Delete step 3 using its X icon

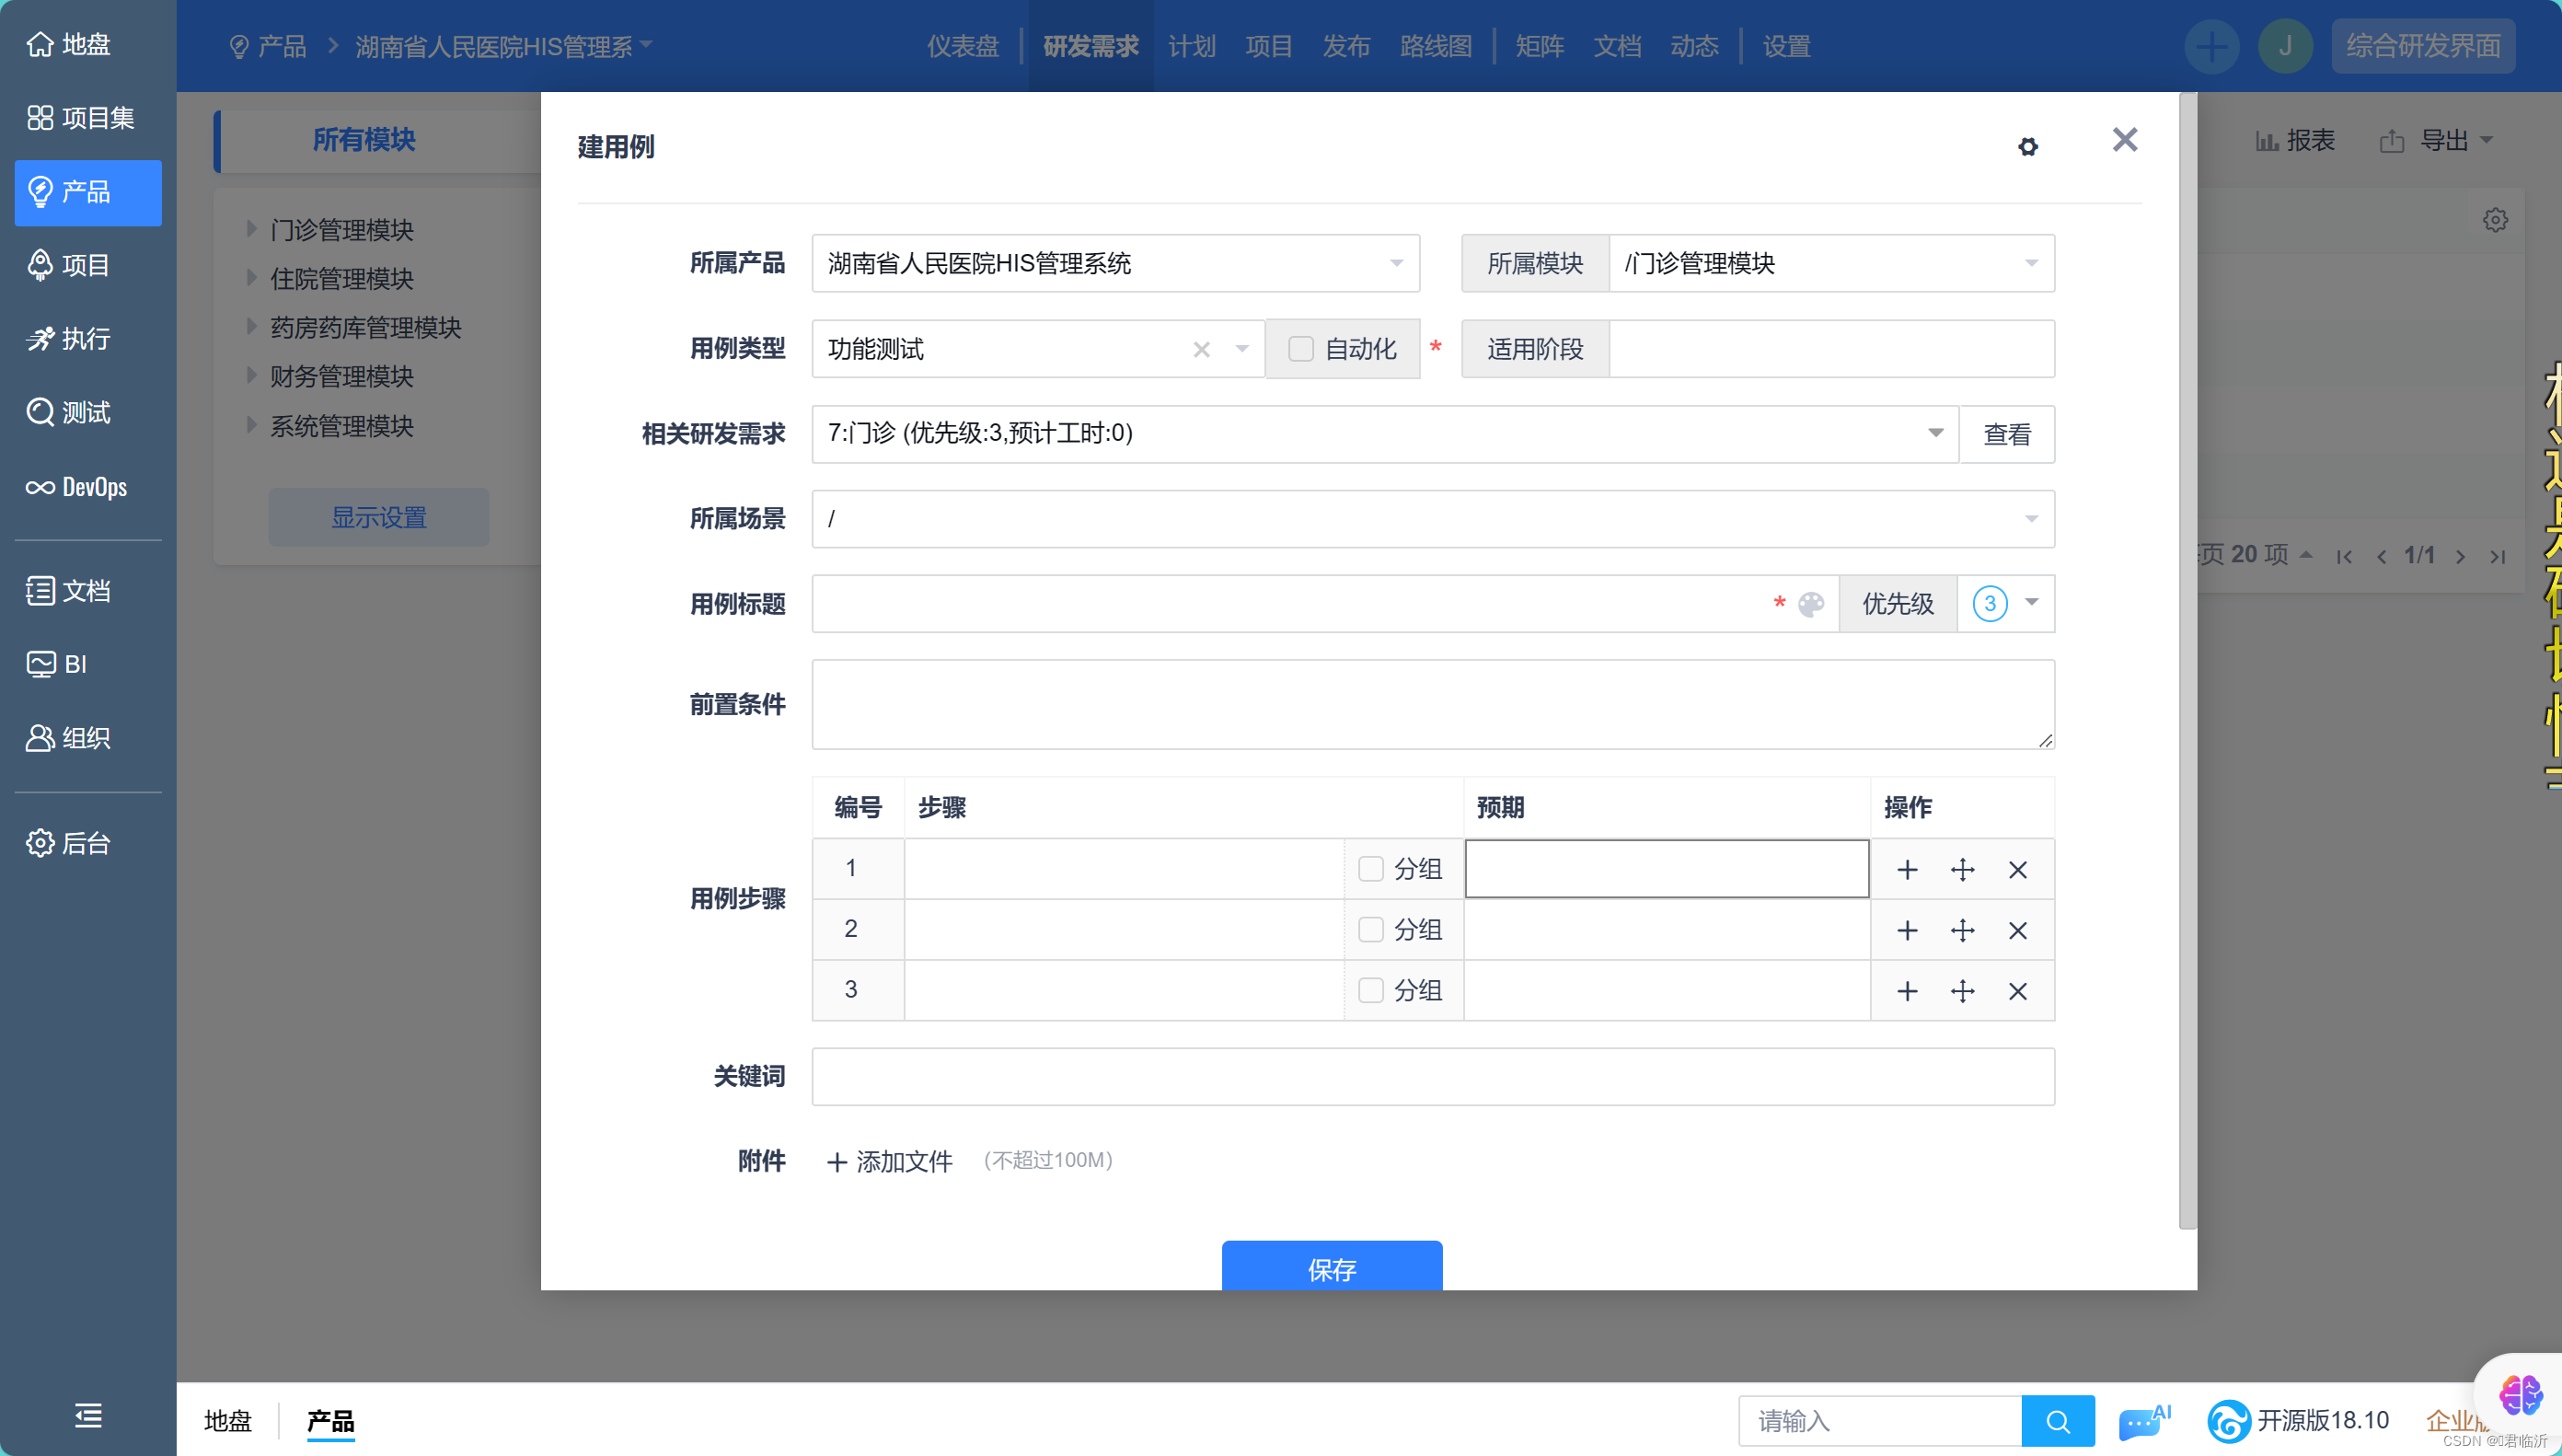tap(2017, 991)
